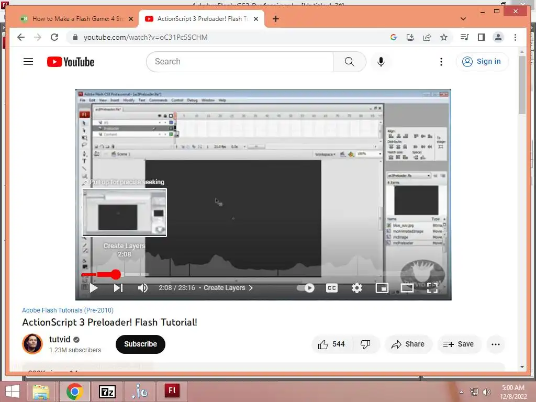
Task: Click the address bar URL
Action: 146,37
